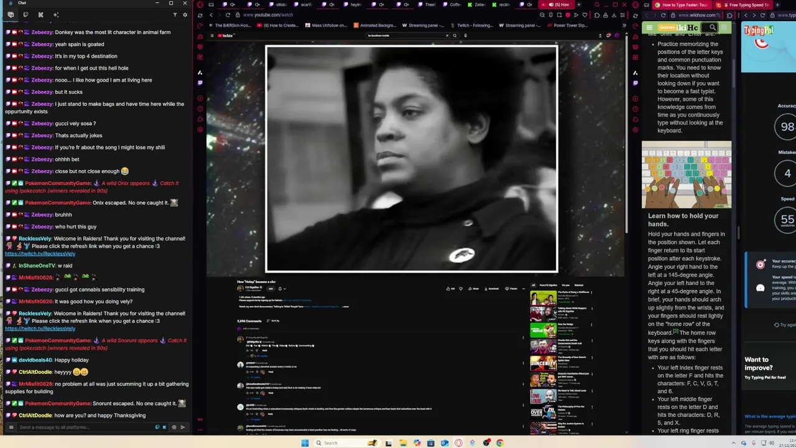Viewport: 796px width, 448px height.
Task: Switch to the Twitch chat tab
Action: (x=25, y=14)
